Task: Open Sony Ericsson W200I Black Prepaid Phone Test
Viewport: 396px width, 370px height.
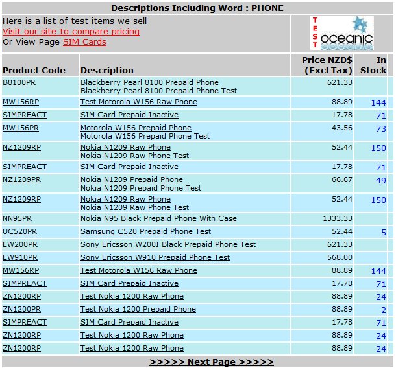Action: click(168, 244)
